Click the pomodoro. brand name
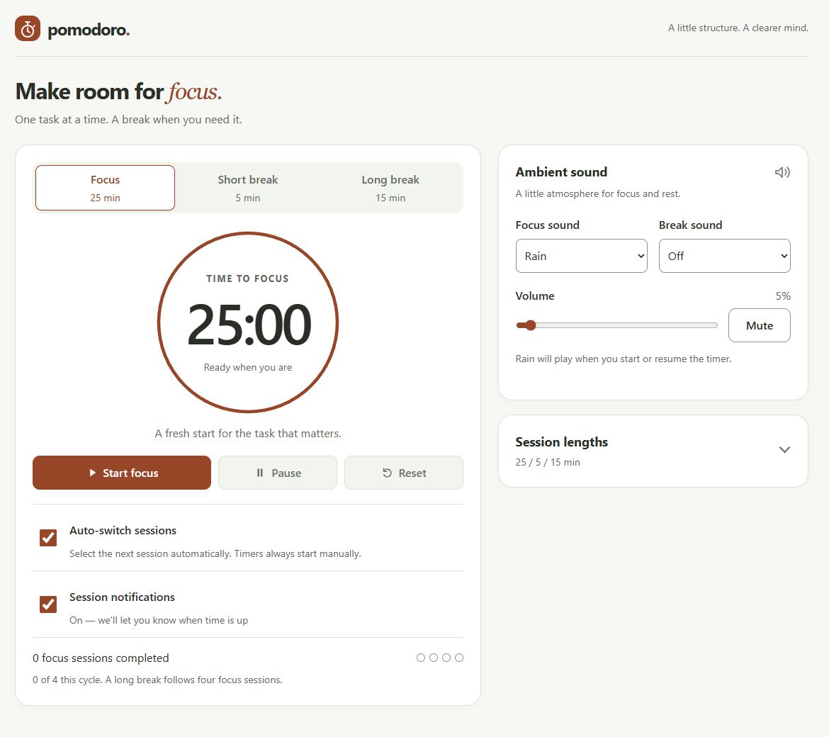 pyautogui.click(x=89, y=30)
